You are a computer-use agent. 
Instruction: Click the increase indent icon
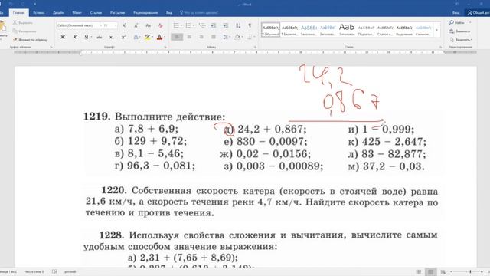[x=226, y=25]
